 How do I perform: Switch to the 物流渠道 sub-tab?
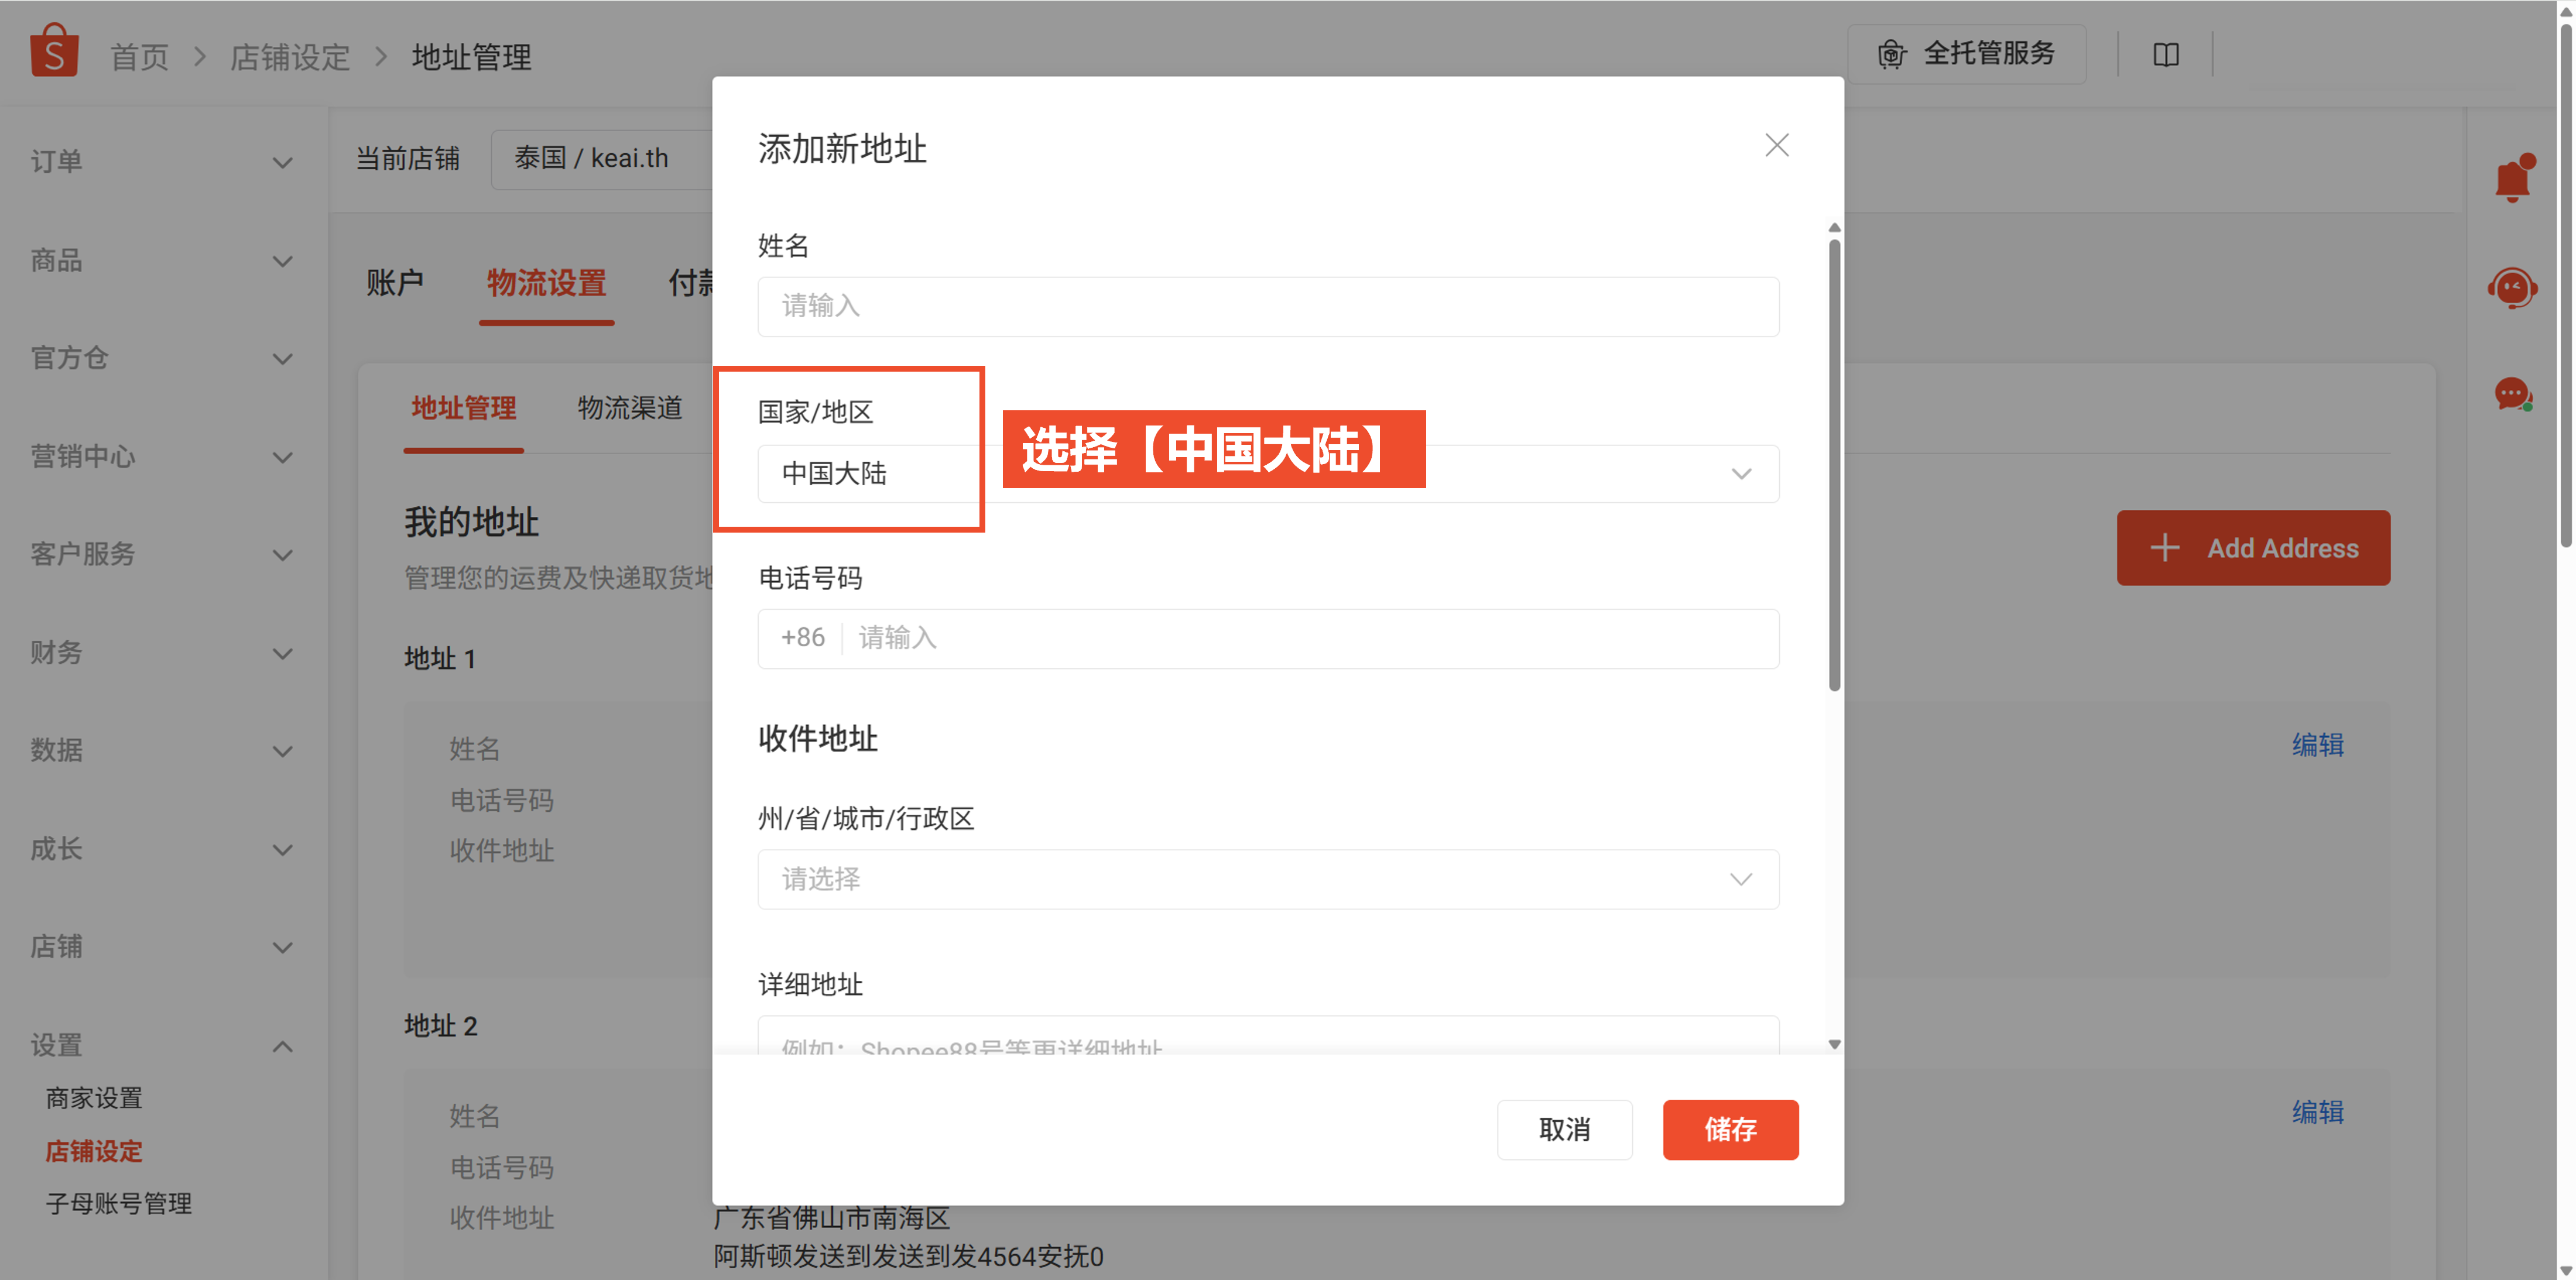tap(630, 408)
